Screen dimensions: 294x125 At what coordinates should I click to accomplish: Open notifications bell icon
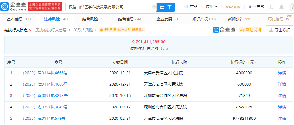[281, 7]
